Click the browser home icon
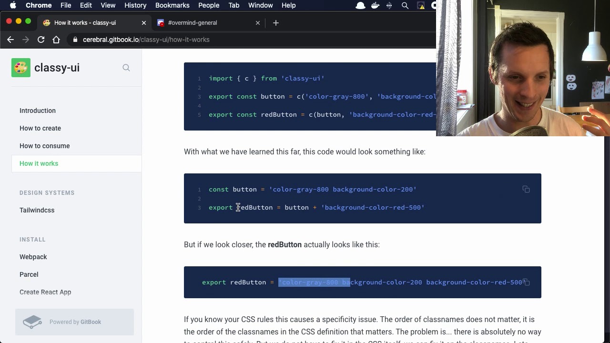This screenshot has width=610, height=343. point(56,40)
